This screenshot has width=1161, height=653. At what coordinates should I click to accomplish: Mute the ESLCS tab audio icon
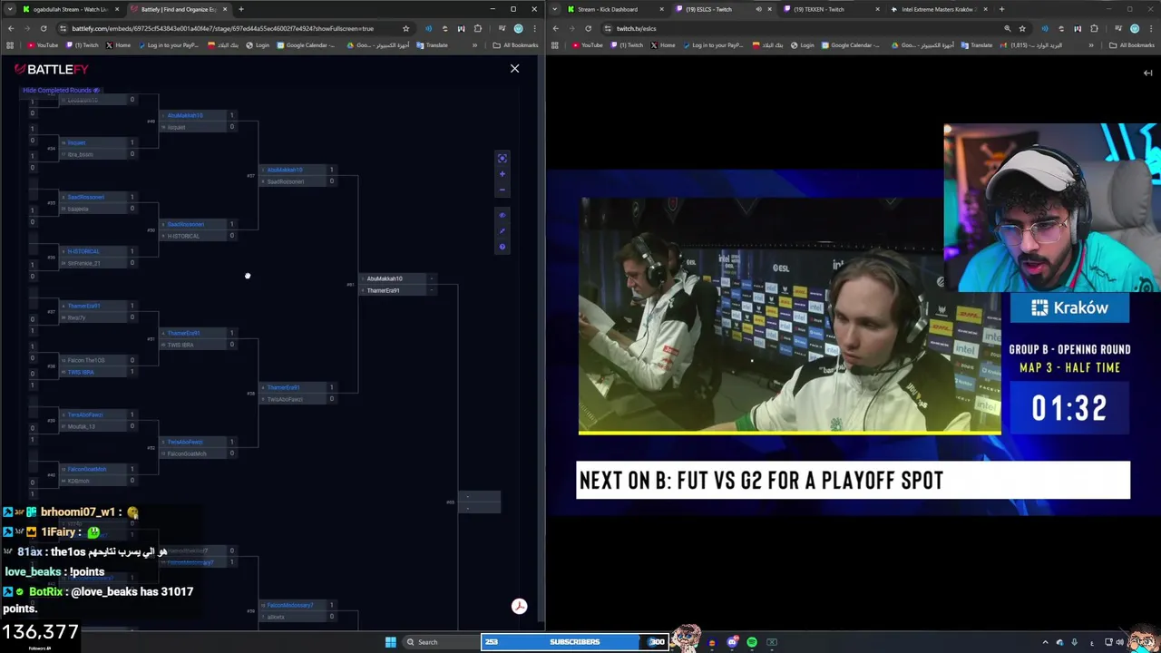759,9
